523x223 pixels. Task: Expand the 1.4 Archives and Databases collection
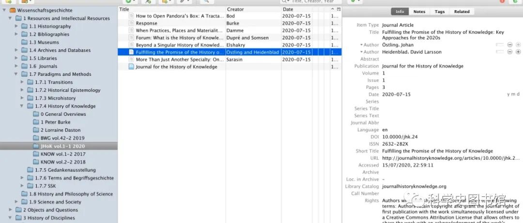tap(16, 50)
